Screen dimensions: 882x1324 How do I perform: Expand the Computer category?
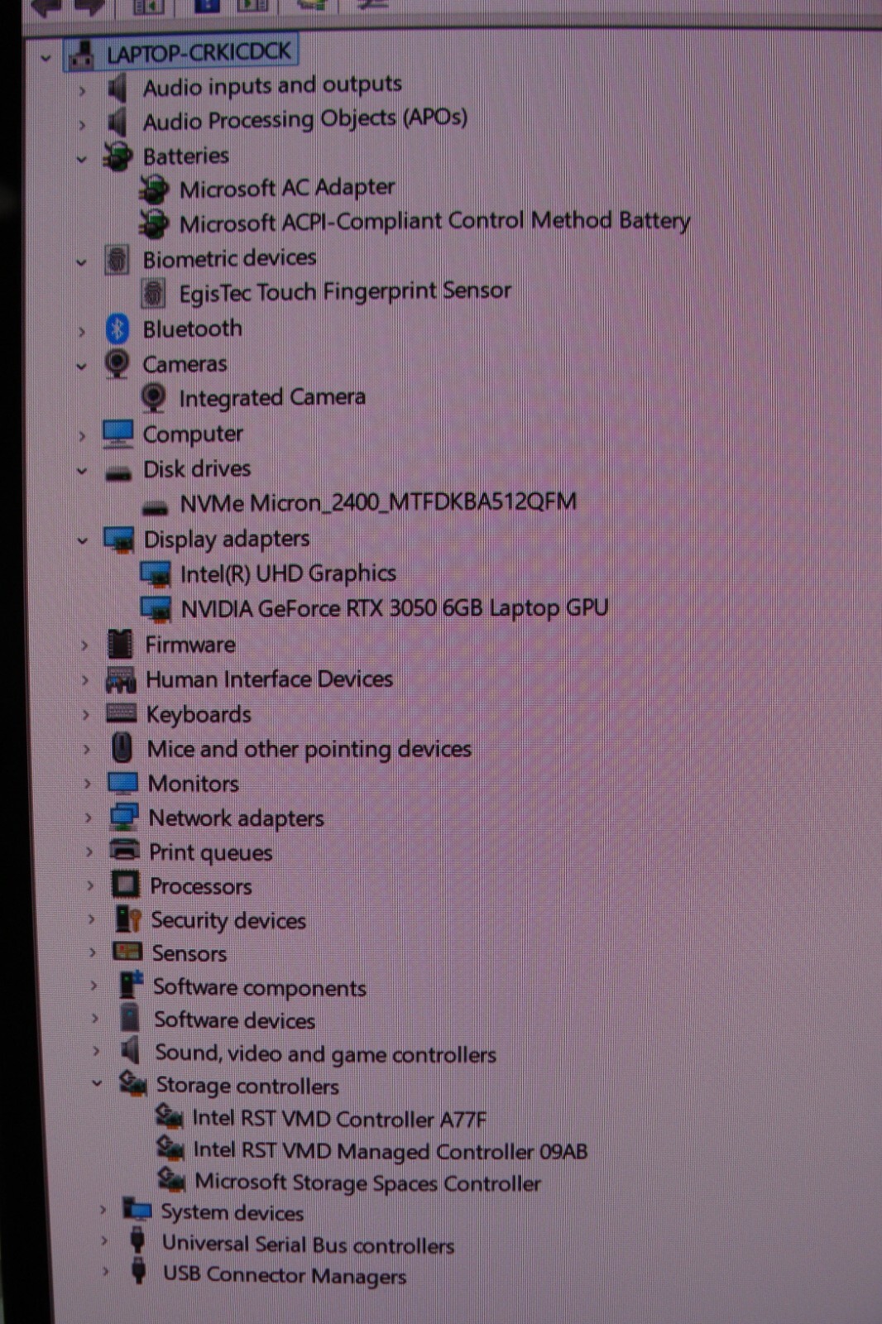click(x=82, y=436)
